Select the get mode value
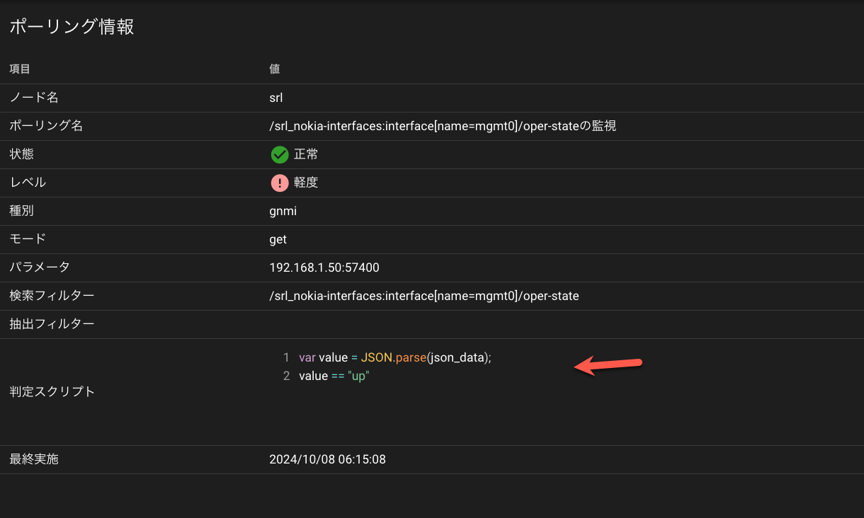864x518 pixels. tap(278, 239)
